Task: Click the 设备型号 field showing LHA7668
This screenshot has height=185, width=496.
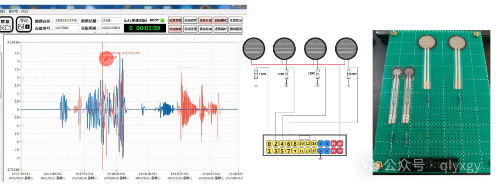Action: pyautogui.click(x=67, y=28)
